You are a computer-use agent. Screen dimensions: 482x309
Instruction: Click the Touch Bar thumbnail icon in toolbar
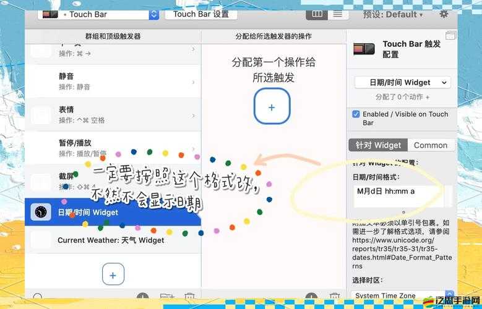50,14
